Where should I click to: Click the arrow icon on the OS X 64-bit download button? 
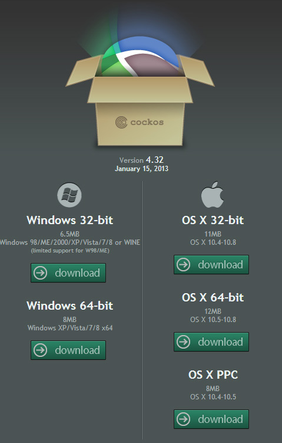(183, 342)
